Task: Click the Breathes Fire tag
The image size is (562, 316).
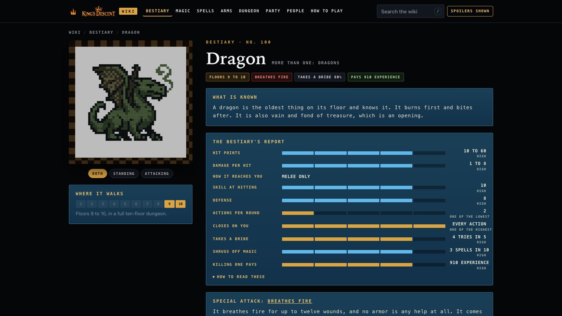Action: [272, 77]
